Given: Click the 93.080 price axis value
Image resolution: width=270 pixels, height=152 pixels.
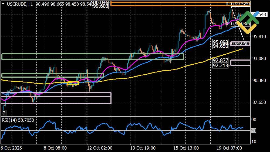Looking at the screenshot, I should click(x=259, y=58).
